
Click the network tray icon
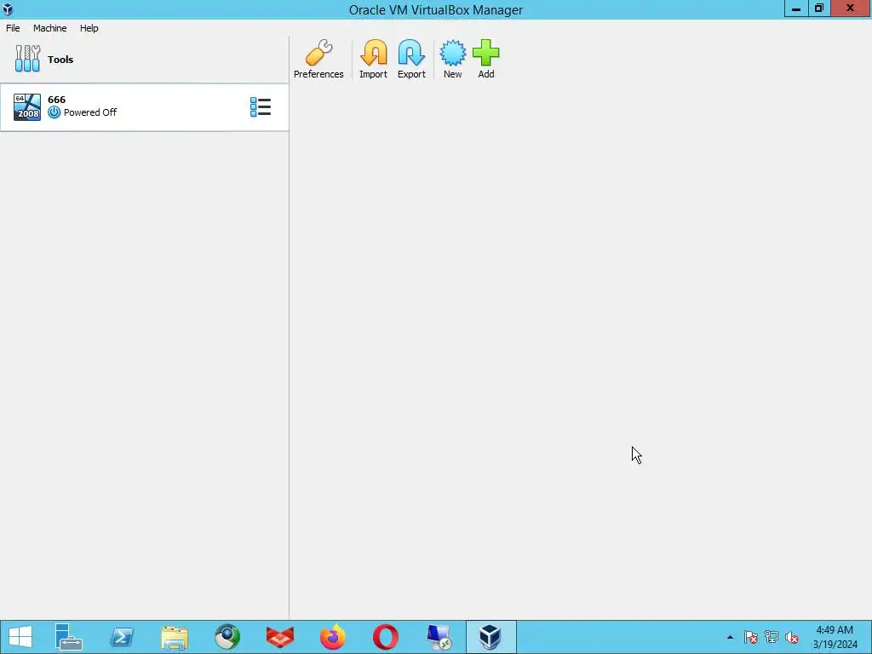pyautogui.click(x=772, y=637)
